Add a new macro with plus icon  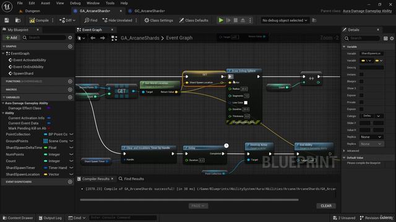click(x=70, y=89)
